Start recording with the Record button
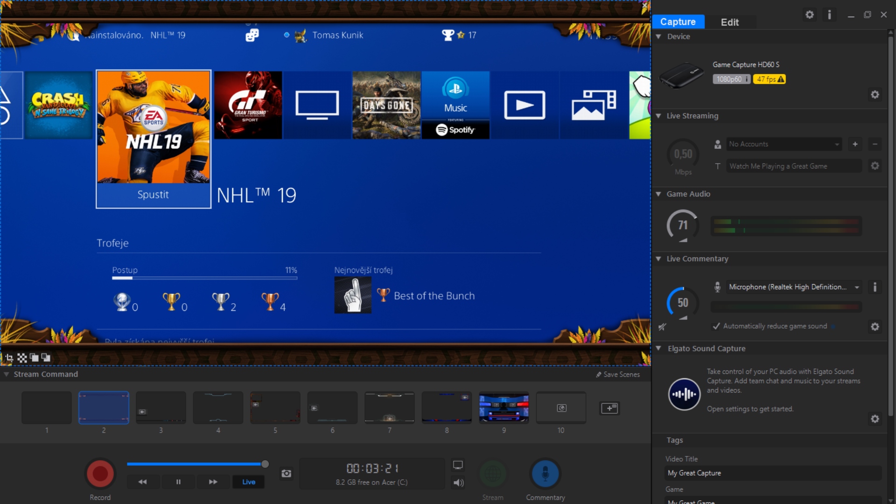This screenshot has height=504, width=896. 100,474
